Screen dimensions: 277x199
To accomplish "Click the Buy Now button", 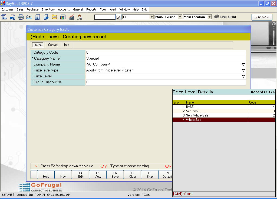I will click(x=262, y=17).
